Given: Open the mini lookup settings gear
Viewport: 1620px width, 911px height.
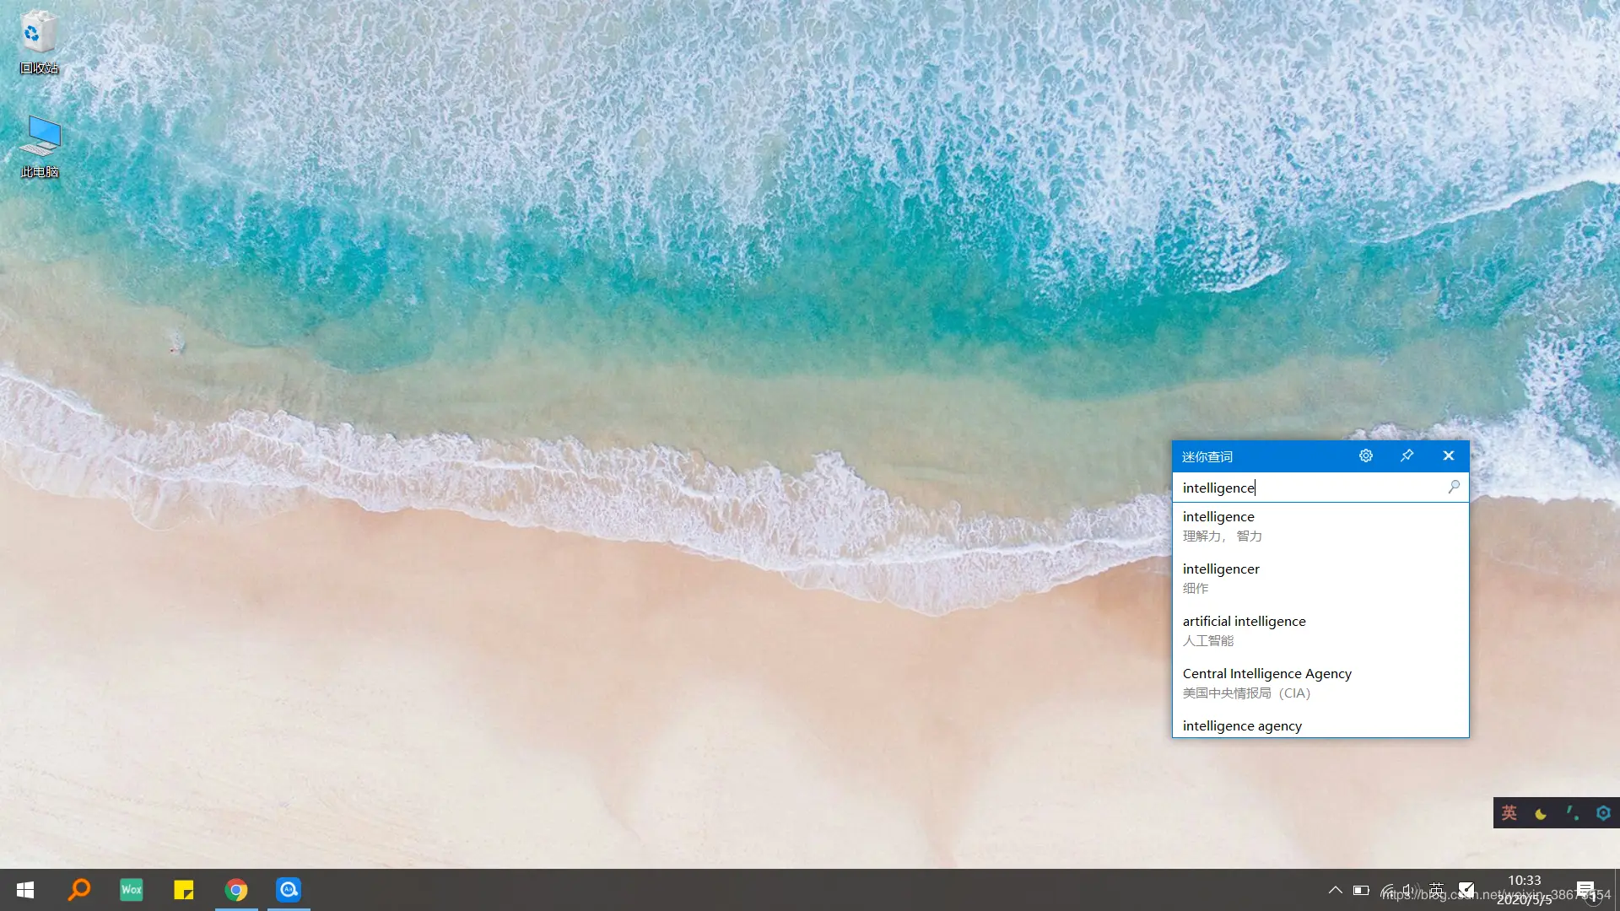Looking at the screenshot, I should pos(1366,455).
